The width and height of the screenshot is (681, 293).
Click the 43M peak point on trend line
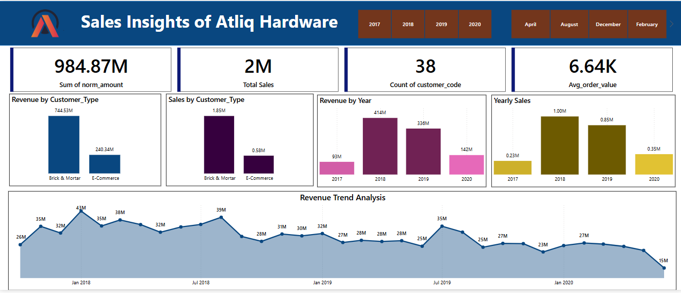81,211
